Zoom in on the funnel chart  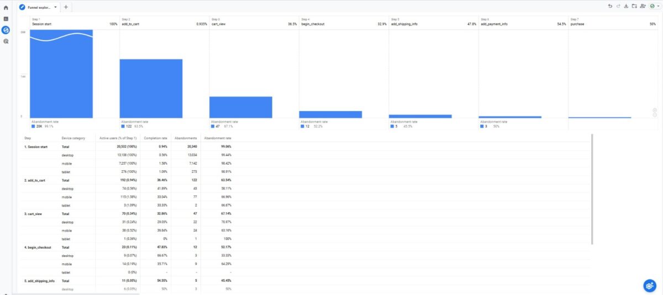pos(655,110)
